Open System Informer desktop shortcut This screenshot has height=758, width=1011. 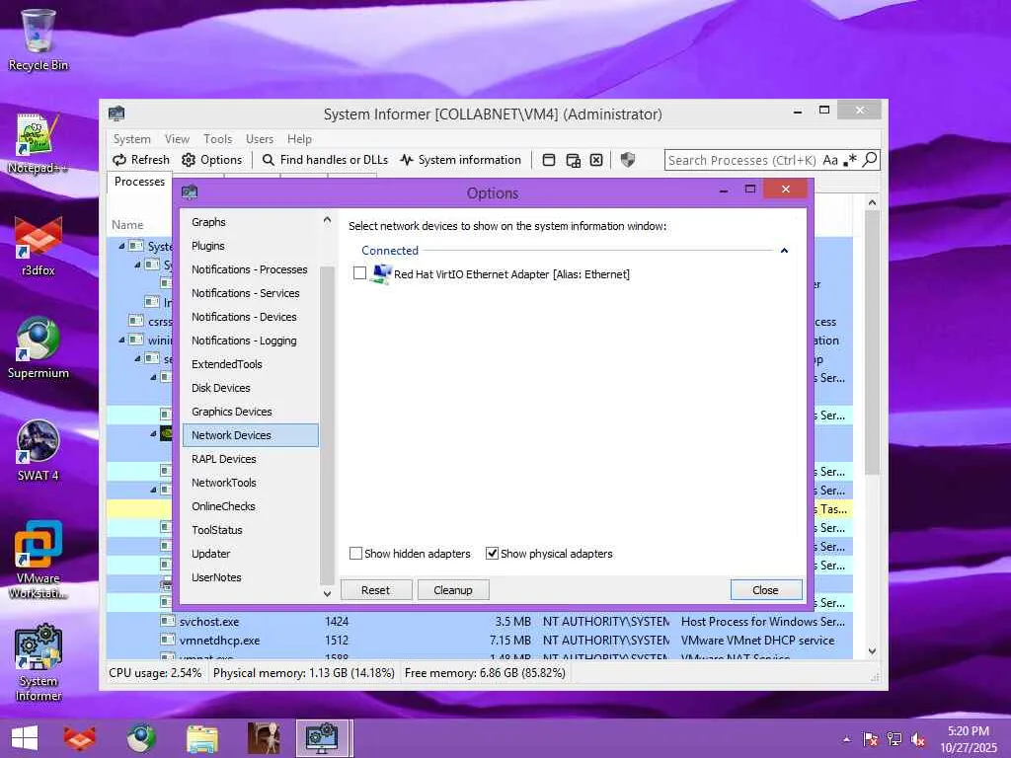tap(39, 662)
